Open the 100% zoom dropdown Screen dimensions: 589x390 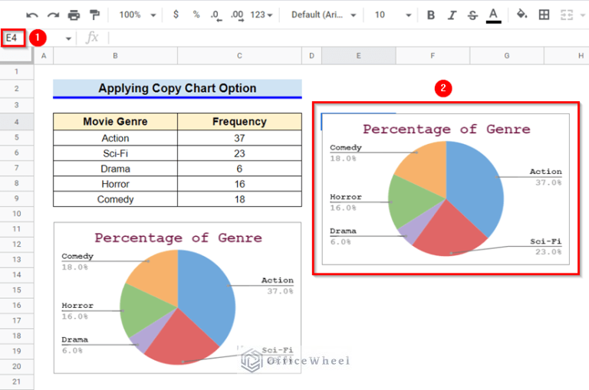pos(138,15)
